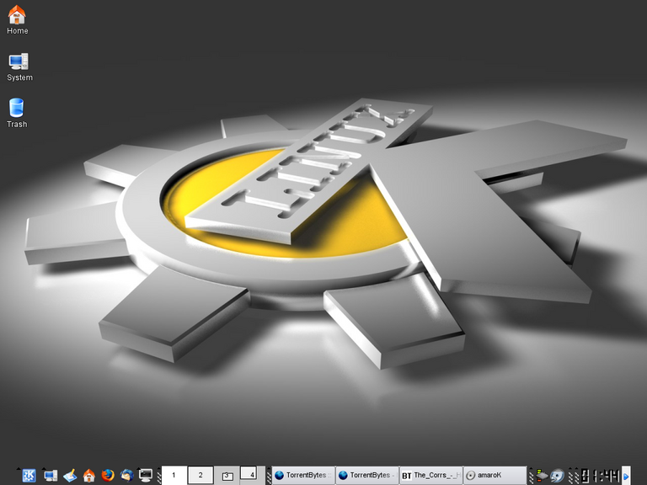This screenshot has height=485, width=647.
Task: Click the panel digital clock
Action: (601, 476)
